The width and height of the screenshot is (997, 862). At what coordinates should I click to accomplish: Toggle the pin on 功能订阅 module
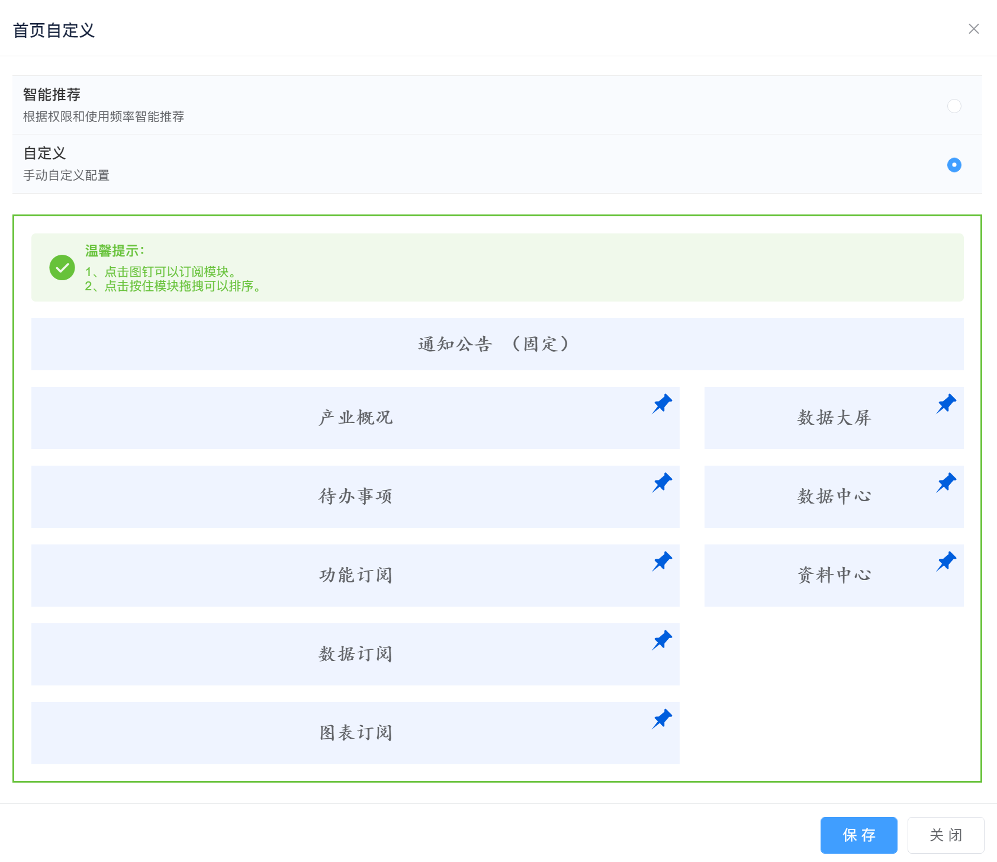[662, 562]
